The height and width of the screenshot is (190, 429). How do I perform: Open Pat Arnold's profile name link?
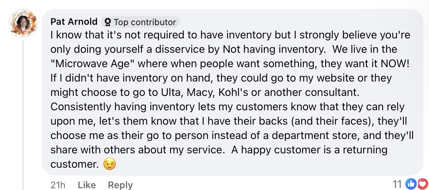[74, 22]
